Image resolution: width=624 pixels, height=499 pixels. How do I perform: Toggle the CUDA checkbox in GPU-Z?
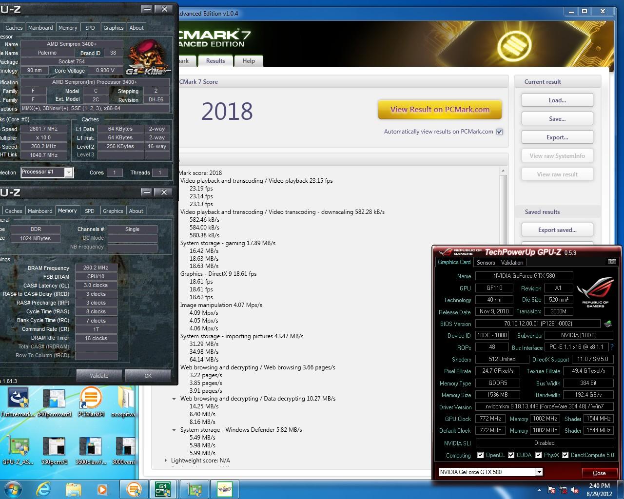pyautogui.click(x=511, y=455)
